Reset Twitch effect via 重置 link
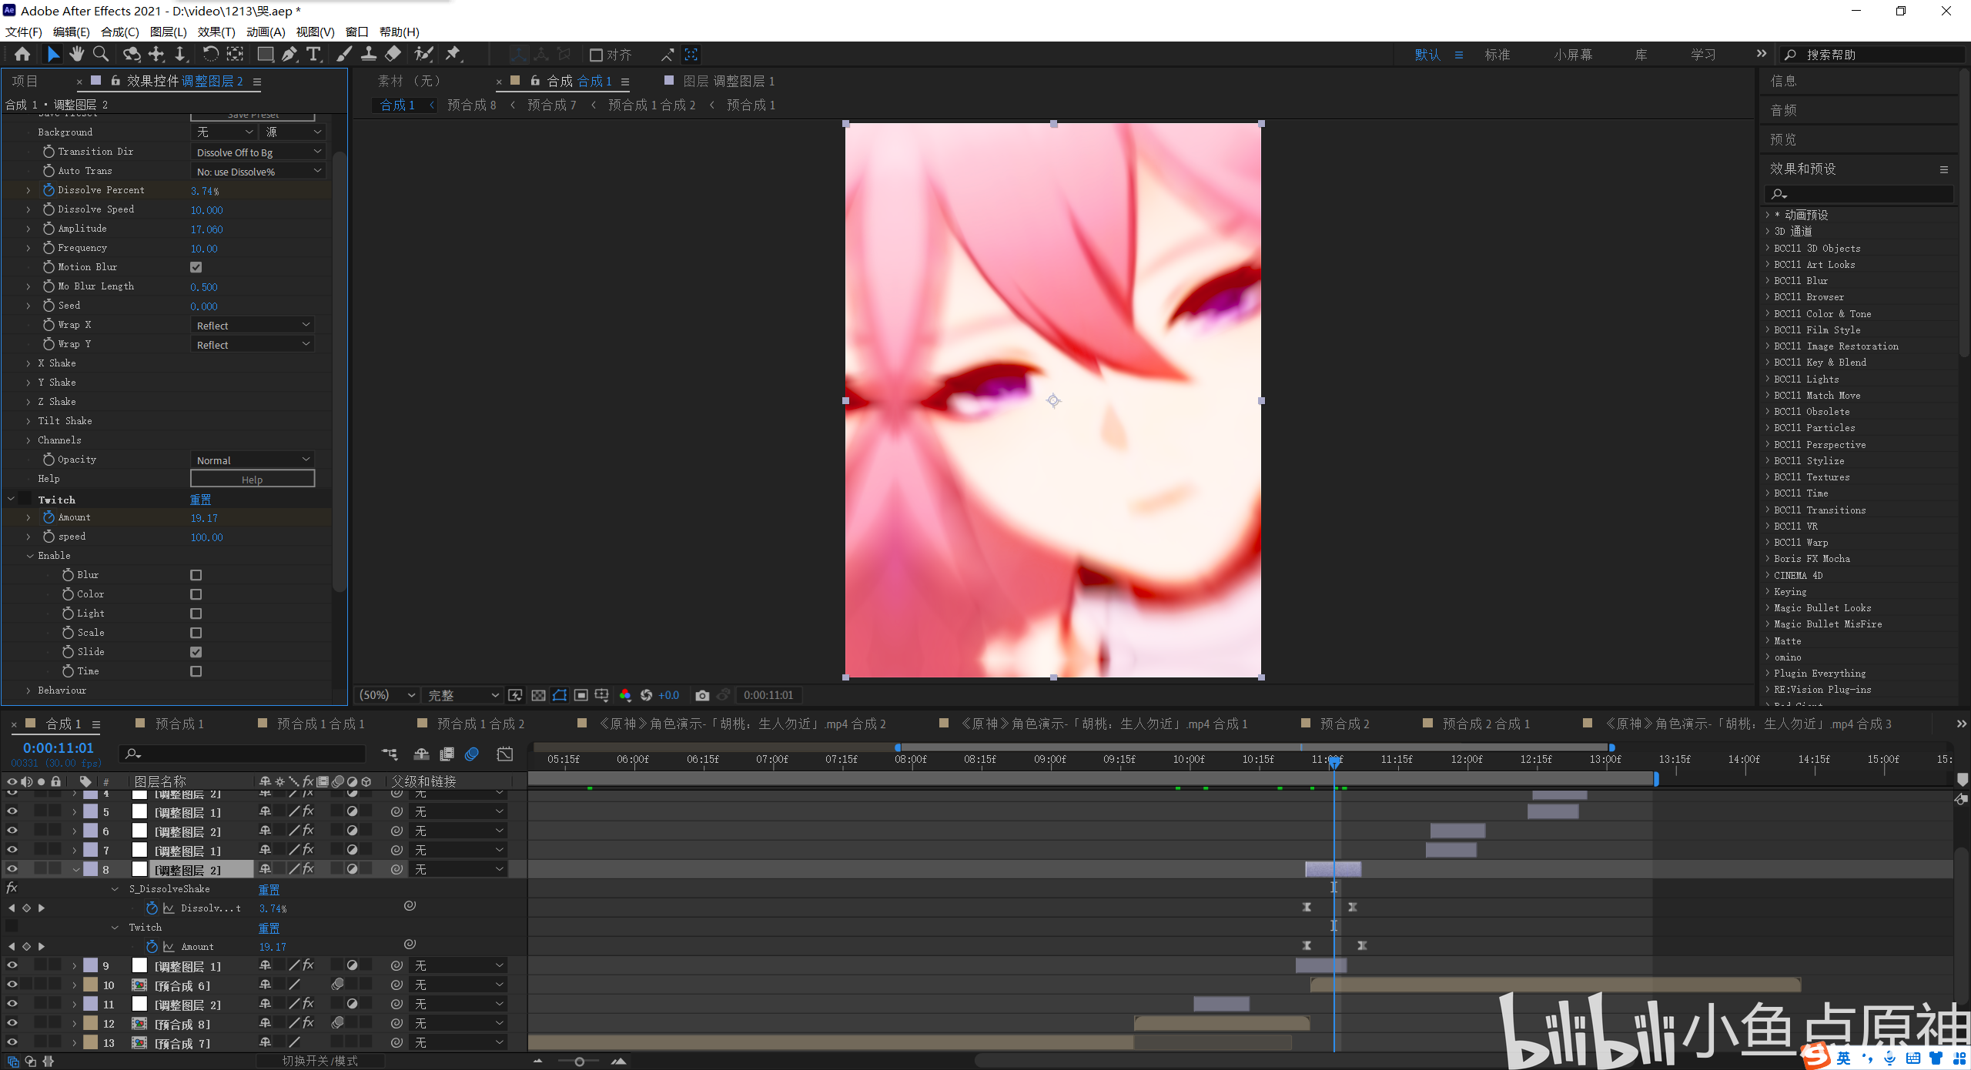Screen dimensions: 1971x1070 (x=200, y=500)
